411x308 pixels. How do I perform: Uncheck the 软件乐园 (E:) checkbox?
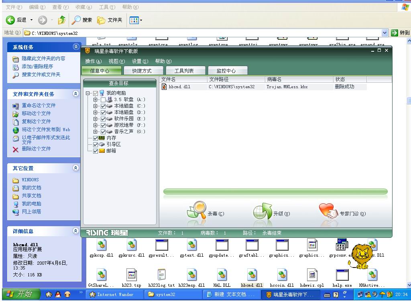point(103,119)
